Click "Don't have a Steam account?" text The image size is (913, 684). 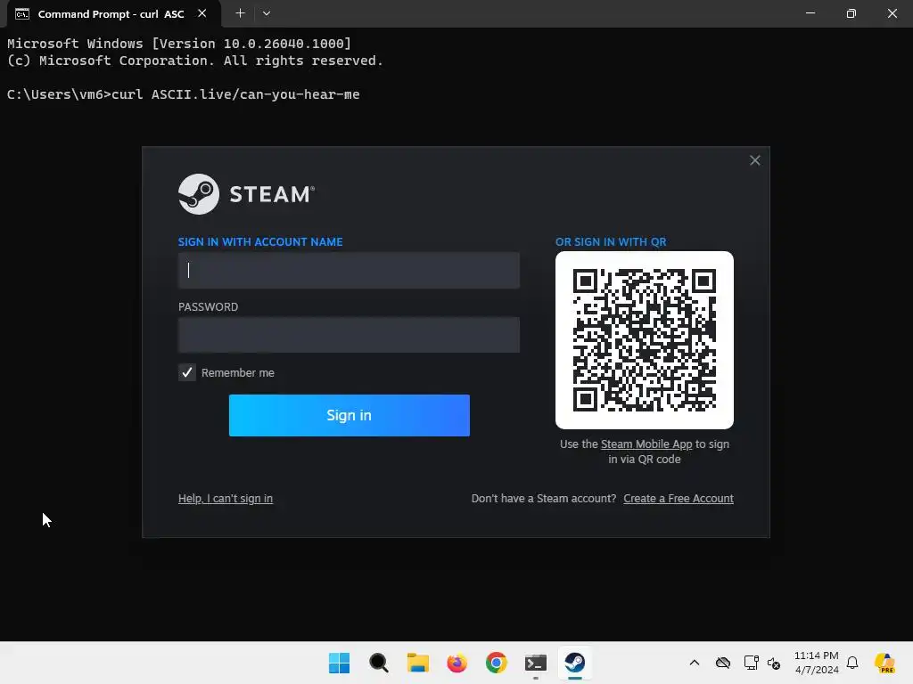tap(543, 499)
